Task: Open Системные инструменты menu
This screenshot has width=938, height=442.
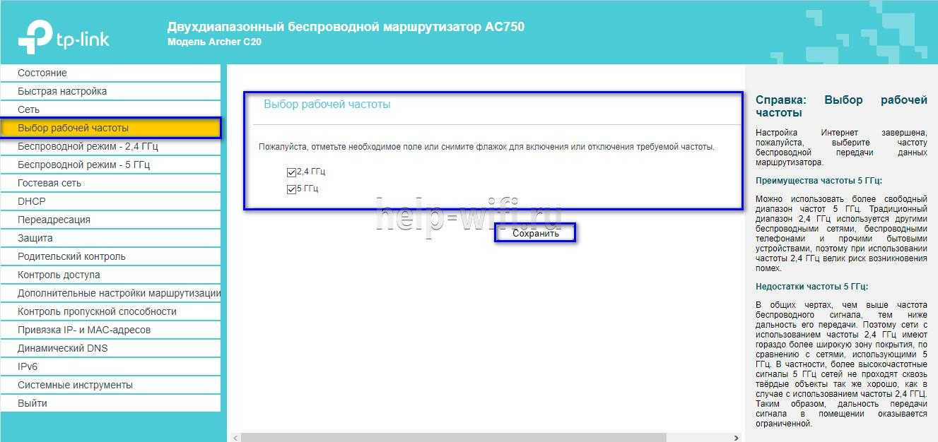Action: point(75,385)
